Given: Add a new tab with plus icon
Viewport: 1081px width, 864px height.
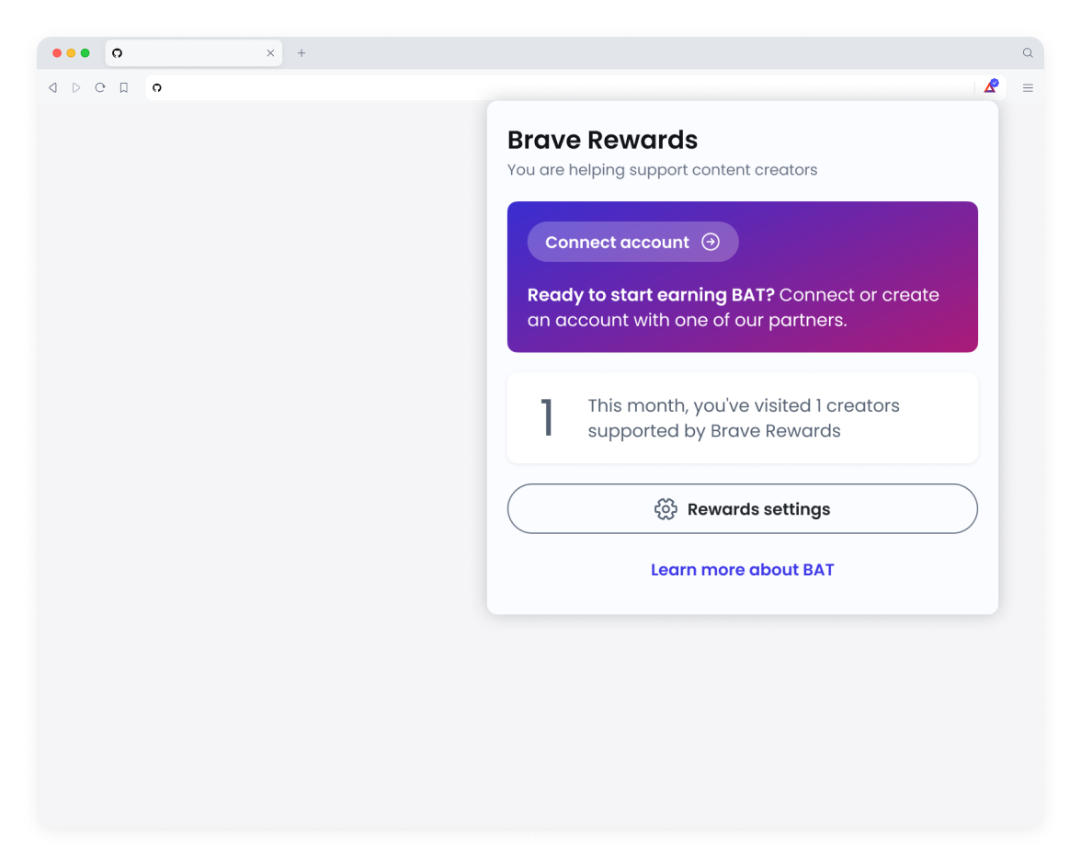Looking at the screenshot, I should (302, 53).
